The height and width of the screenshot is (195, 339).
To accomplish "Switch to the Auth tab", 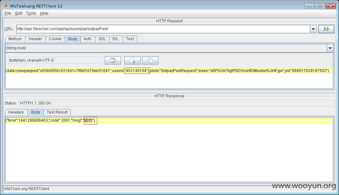I will coord(87,39).
